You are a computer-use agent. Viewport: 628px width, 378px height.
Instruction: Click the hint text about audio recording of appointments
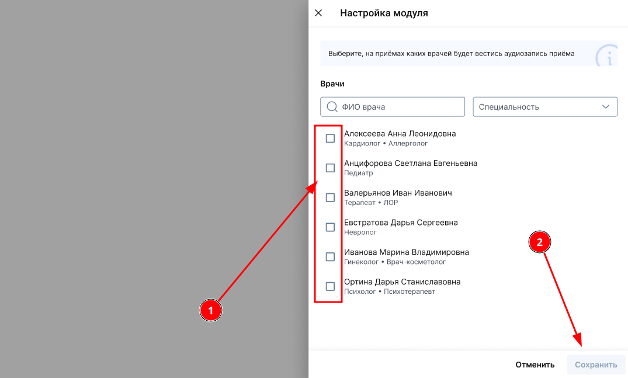point(451,53)
